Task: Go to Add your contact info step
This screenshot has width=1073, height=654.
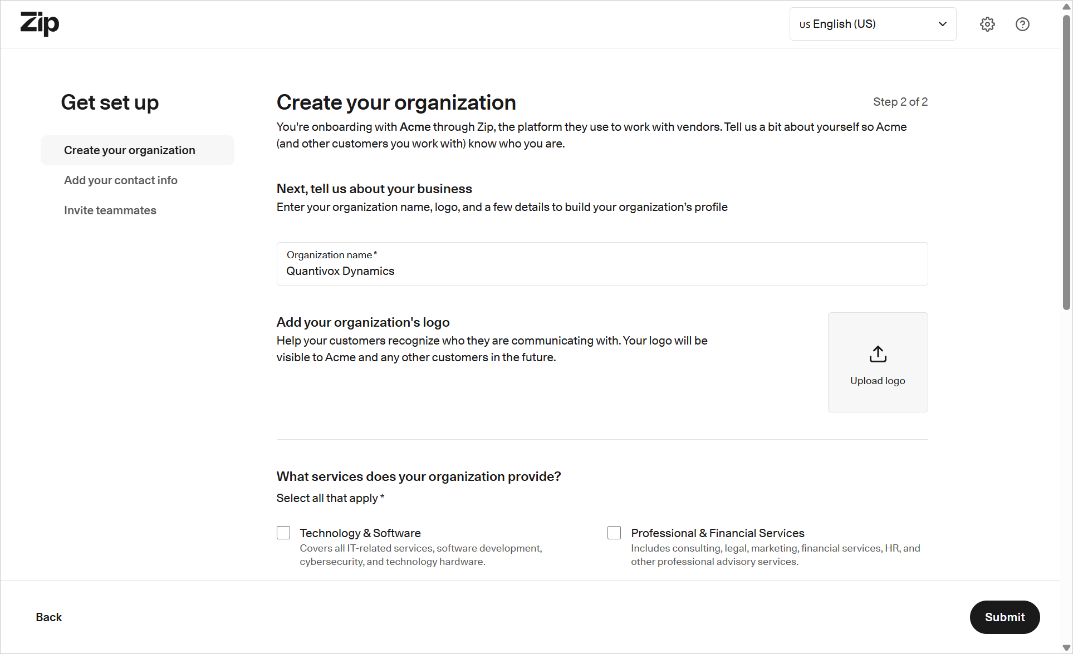Action: pos(121,180)
